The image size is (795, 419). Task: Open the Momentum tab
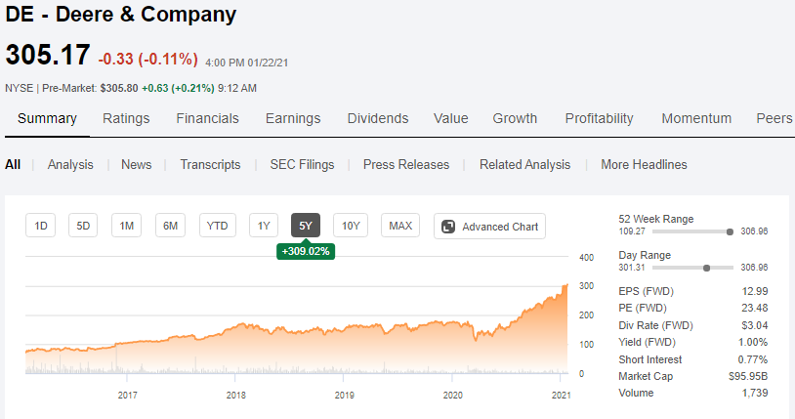(x=696, y=118)
